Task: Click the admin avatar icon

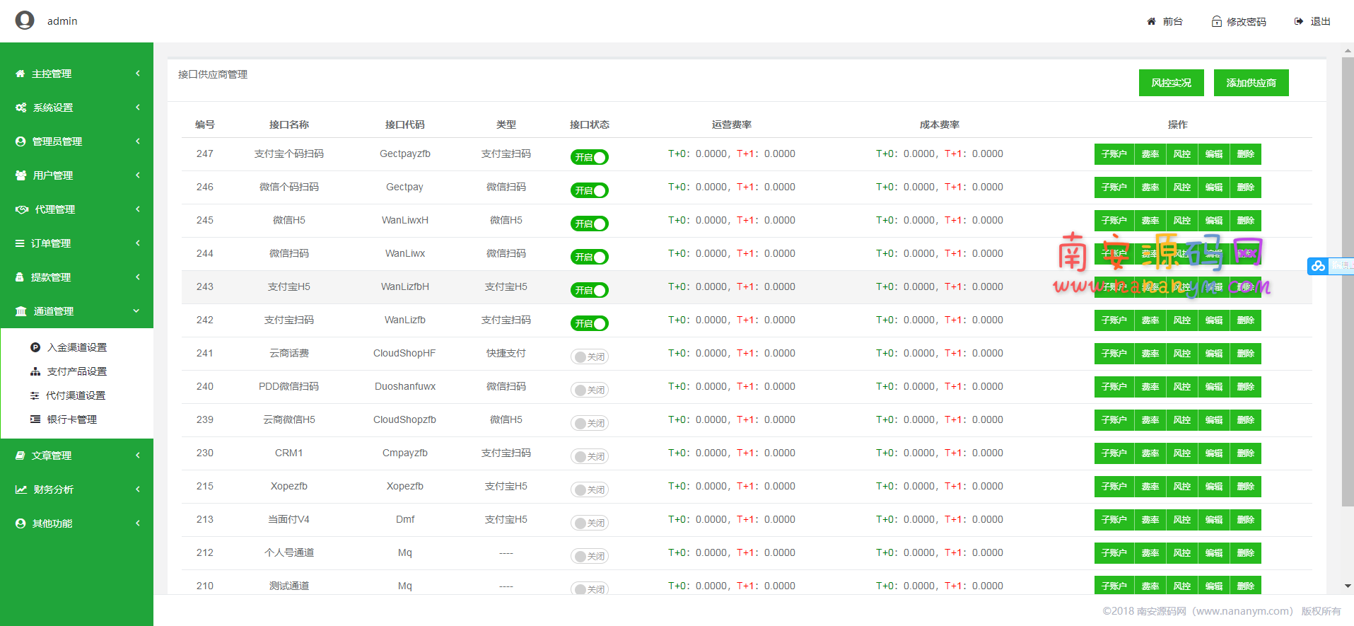Action: click(25, 21)
